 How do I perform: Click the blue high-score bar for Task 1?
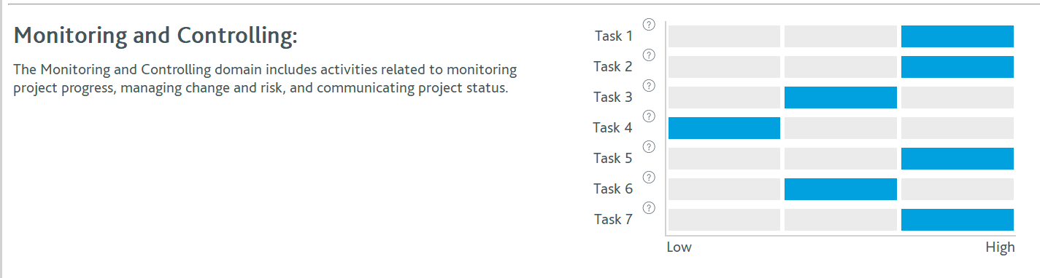[x=958, y=36]
